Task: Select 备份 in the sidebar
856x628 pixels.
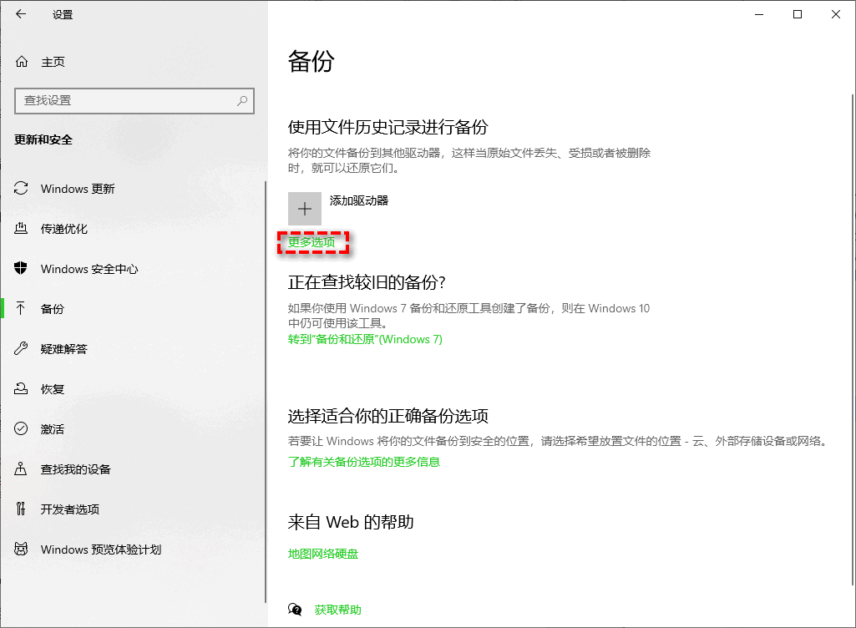Action: (53, 309)
